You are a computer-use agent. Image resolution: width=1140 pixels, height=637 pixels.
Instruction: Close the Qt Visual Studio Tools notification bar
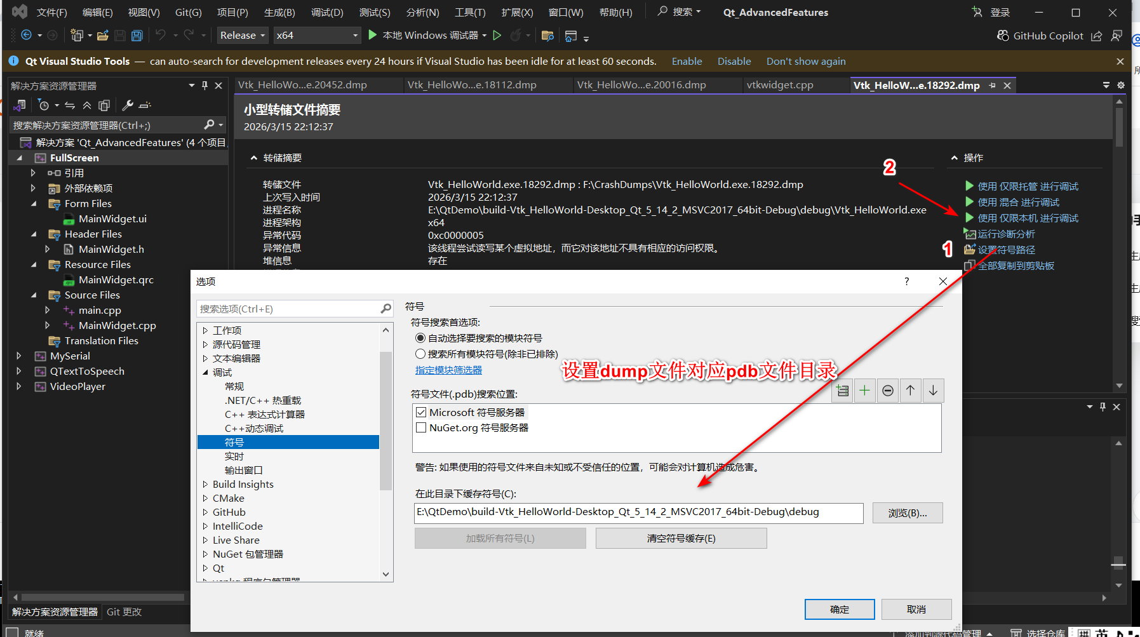1120,62
